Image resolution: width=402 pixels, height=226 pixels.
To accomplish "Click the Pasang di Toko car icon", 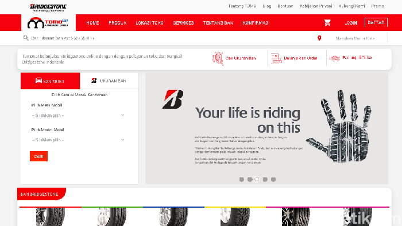I will [334, 58].
